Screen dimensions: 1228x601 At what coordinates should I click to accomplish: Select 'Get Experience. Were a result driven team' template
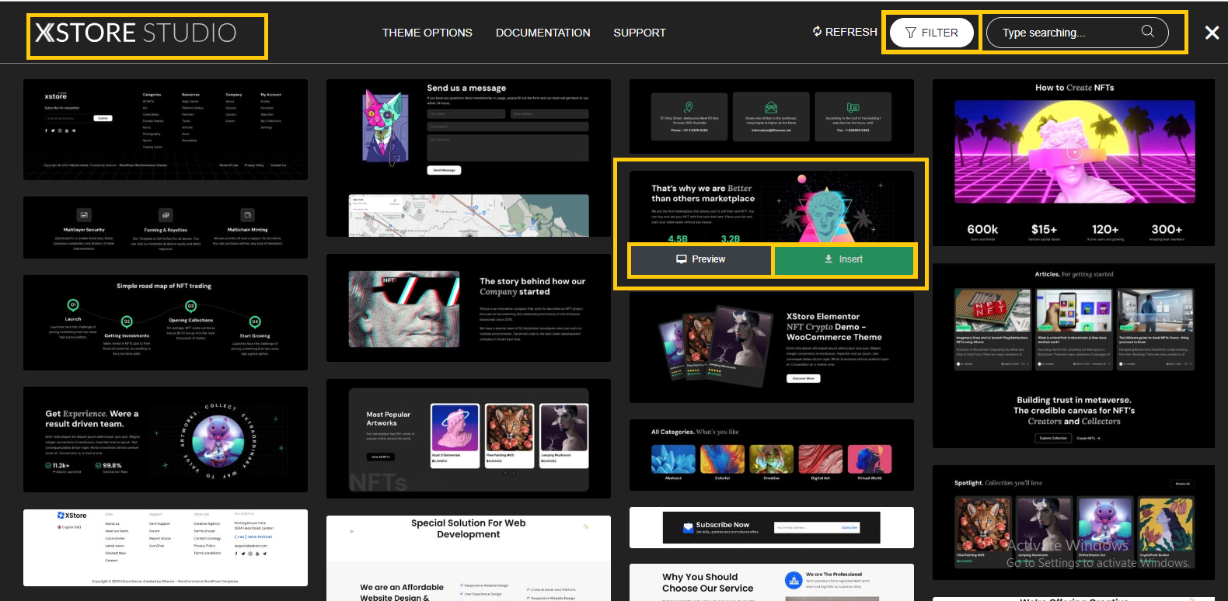pos(166,439)
